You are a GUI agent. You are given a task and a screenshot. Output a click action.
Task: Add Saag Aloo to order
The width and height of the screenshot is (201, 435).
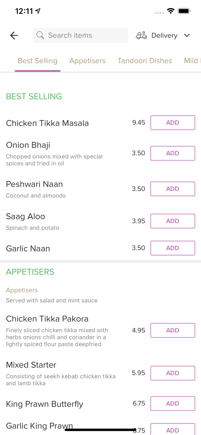click(x=173, y=221)
